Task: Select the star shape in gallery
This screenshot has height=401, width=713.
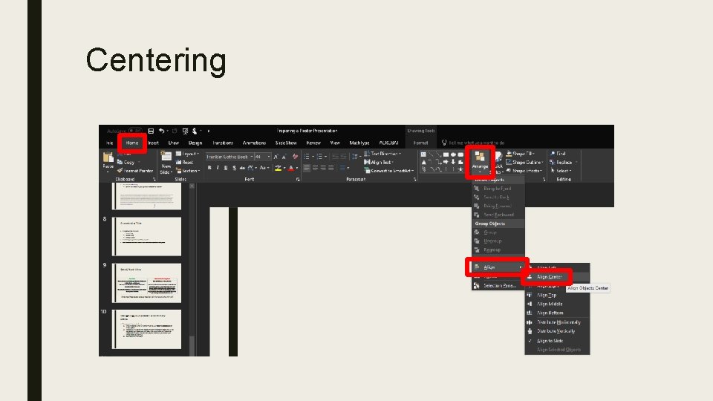Action: (460, 169)
